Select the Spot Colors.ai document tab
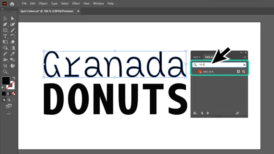 (47, 11)
